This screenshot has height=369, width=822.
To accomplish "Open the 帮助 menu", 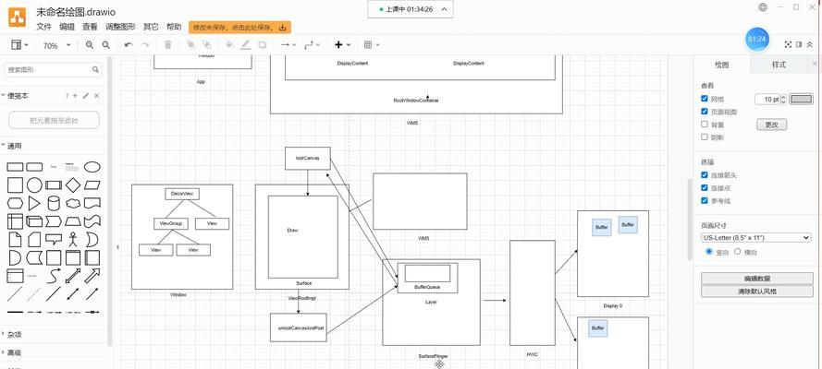I will [174, 27].
